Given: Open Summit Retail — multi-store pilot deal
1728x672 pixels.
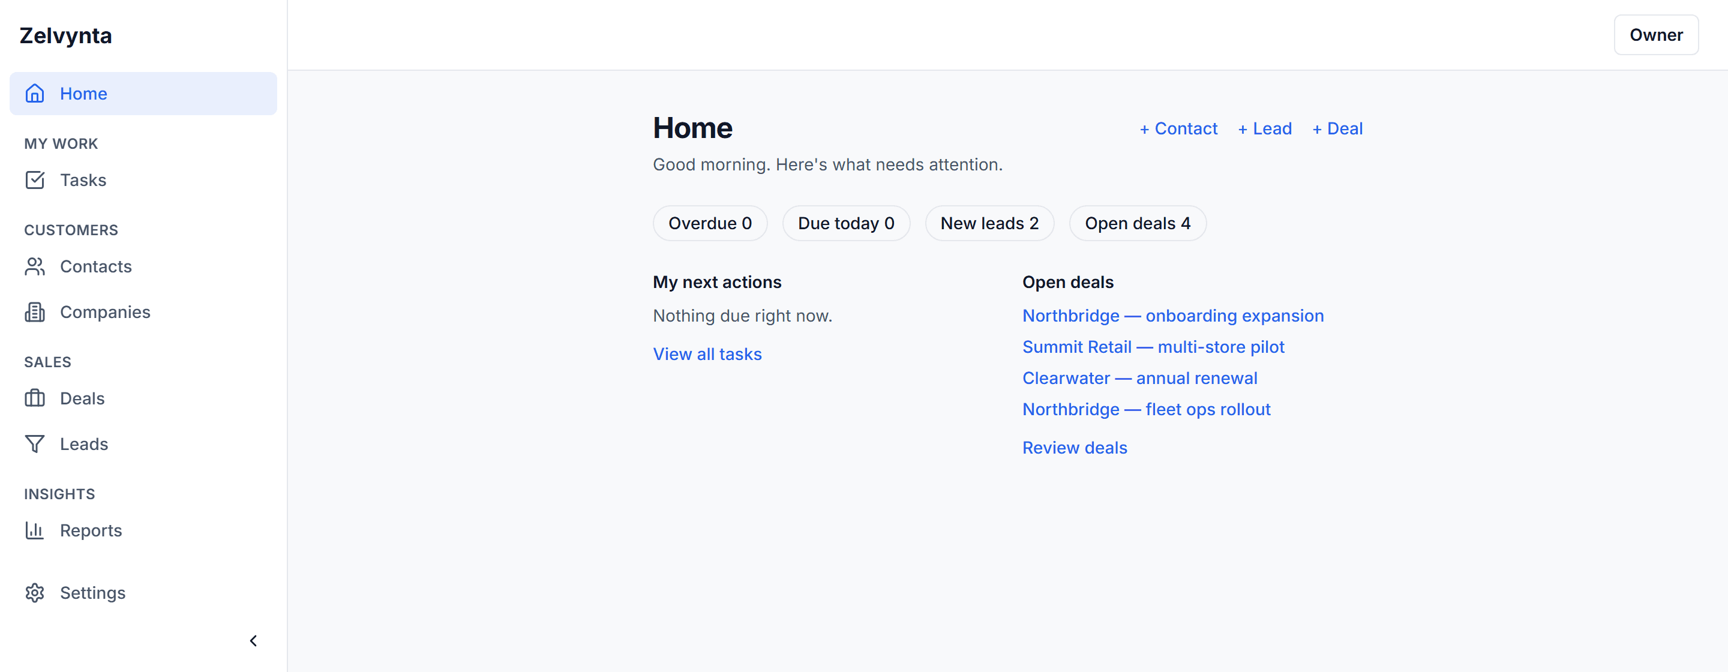Looking at the screenshot, I should pyautogui.click(x=1153, y=347).
